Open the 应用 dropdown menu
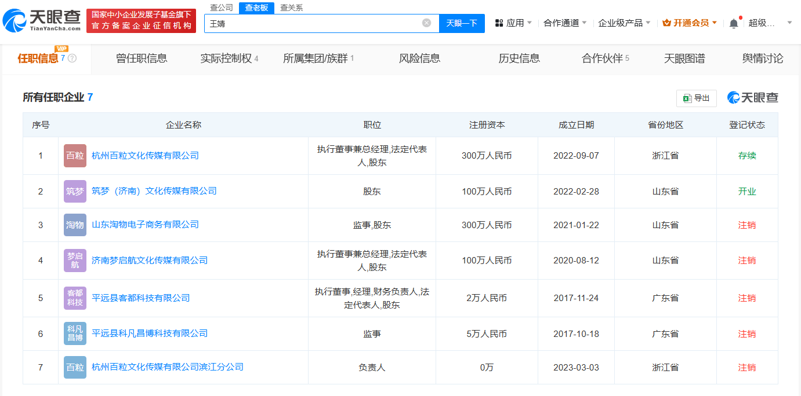The height and width of the screenshot is (396, 801). (513, 23)
